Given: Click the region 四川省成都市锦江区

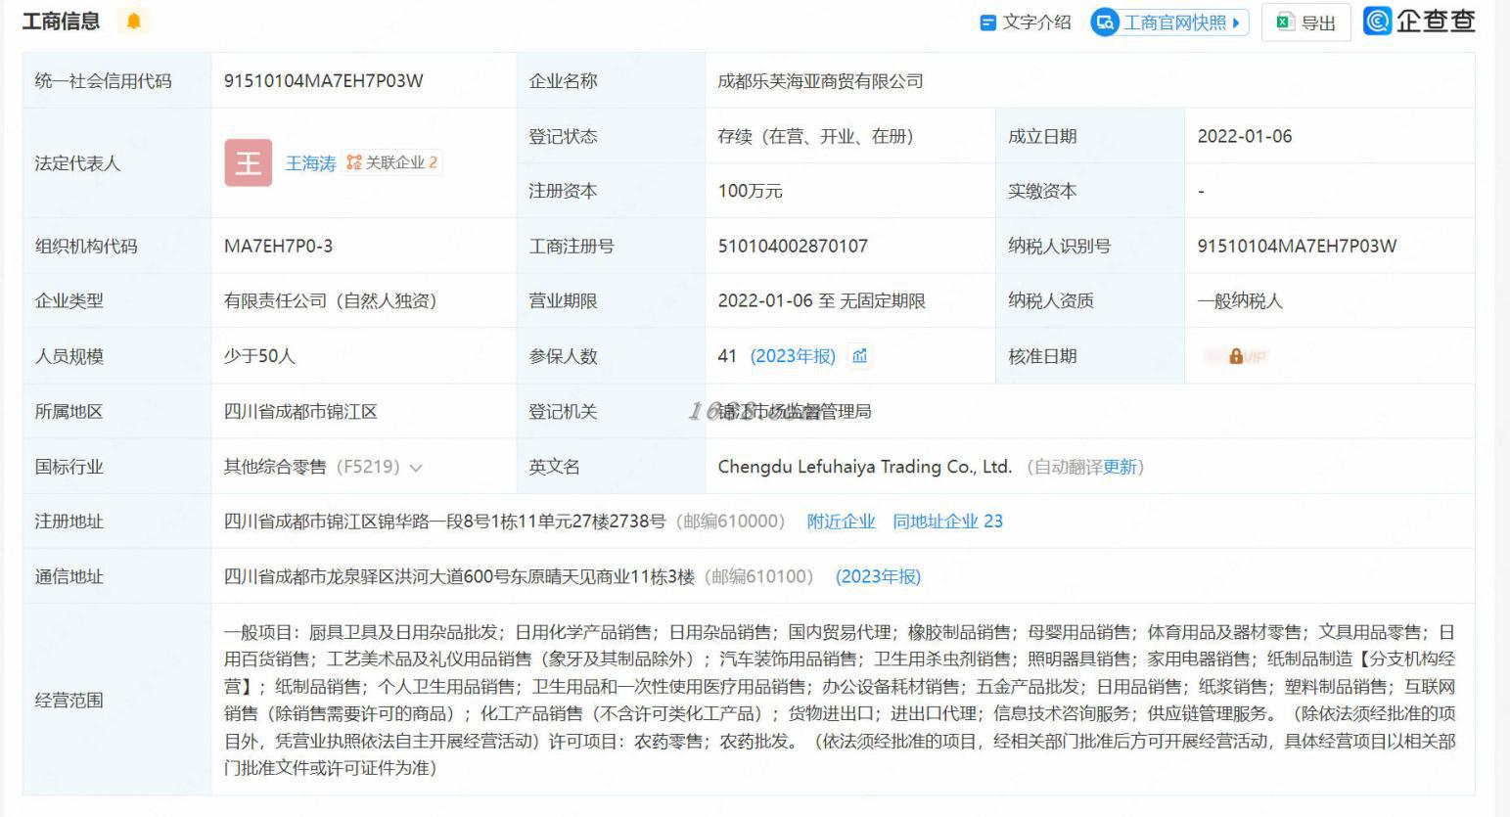Looking at the screenshot, I should [300, 411].
